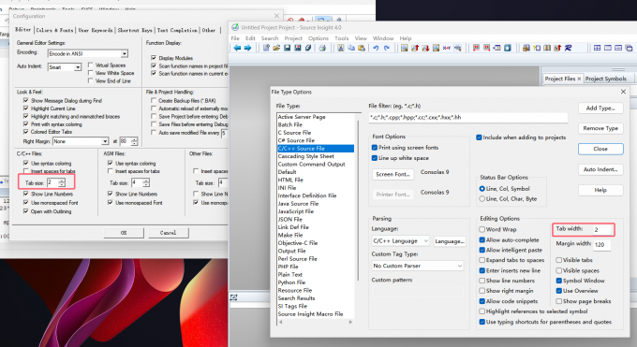Open the Auto Indent Smart dropdown

tap(78, 67)
